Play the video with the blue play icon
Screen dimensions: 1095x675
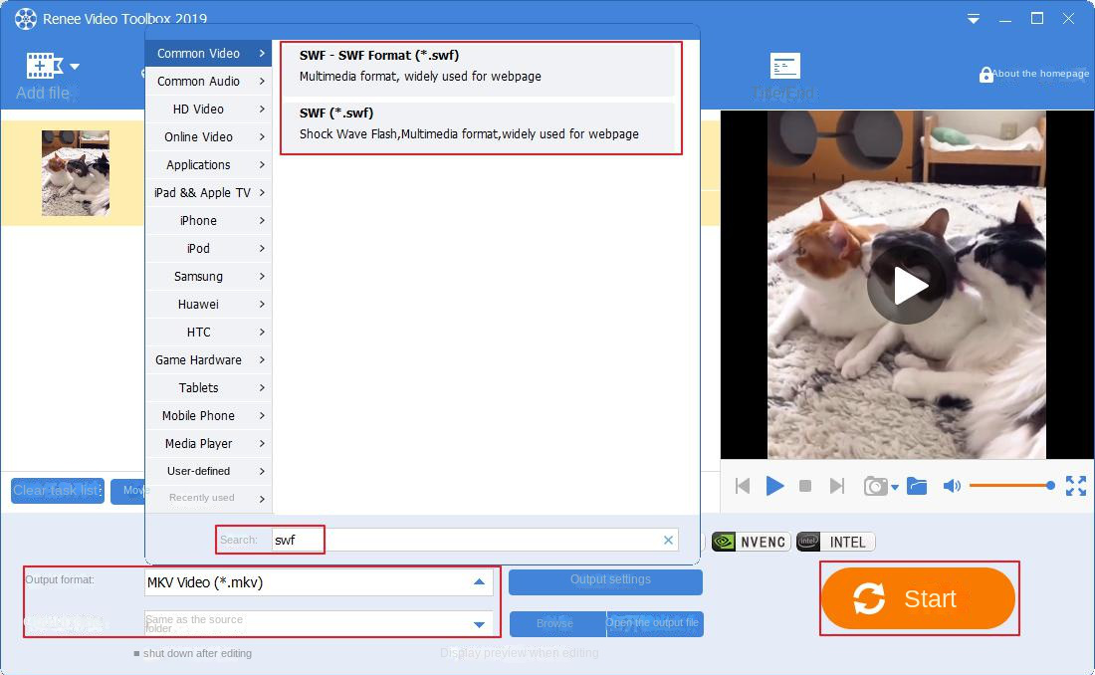click(774, 486)
